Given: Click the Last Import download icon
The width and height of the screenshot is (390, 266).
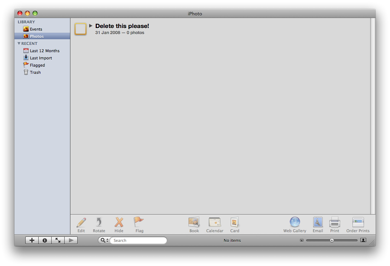Looking at the screenshot, I should pos(26,58).
